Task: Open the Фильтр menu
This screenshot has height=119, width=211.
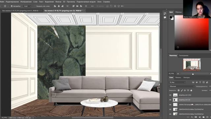Action: click(58, 2)
